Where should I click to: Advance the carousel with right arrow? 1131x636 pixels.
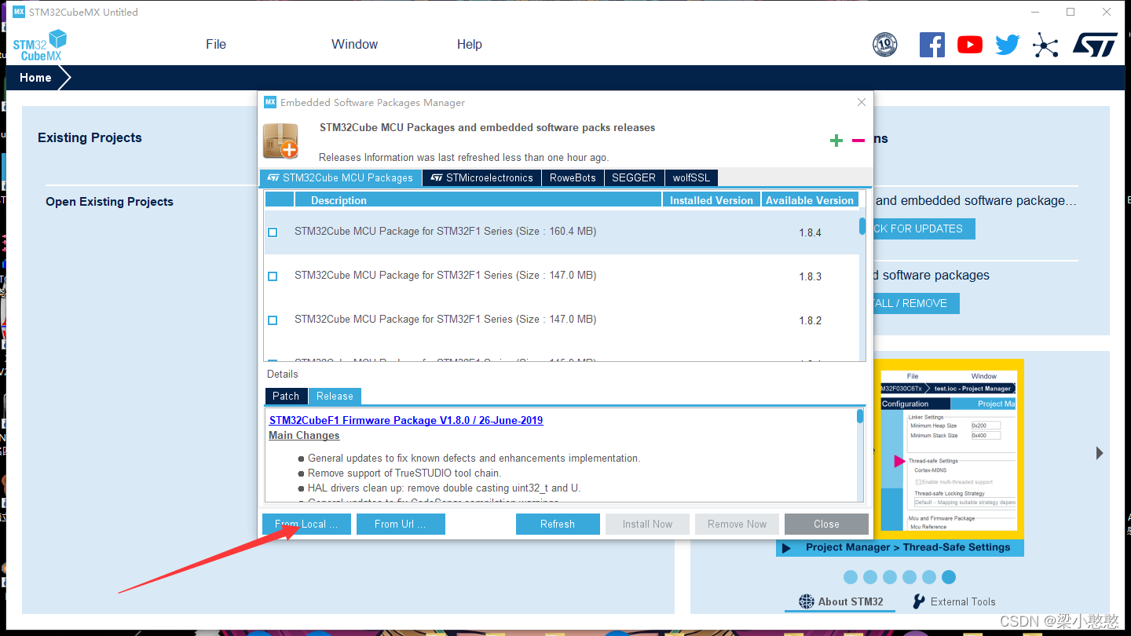[1100, 453]
